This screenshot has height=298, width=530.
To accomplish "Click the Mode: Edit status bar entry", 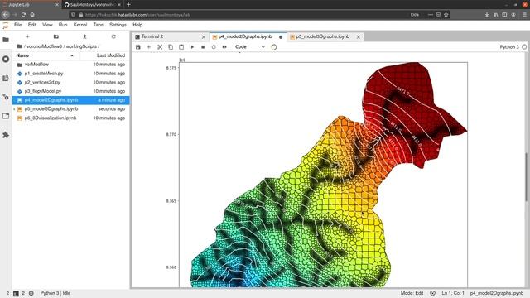I will (412, 293).
